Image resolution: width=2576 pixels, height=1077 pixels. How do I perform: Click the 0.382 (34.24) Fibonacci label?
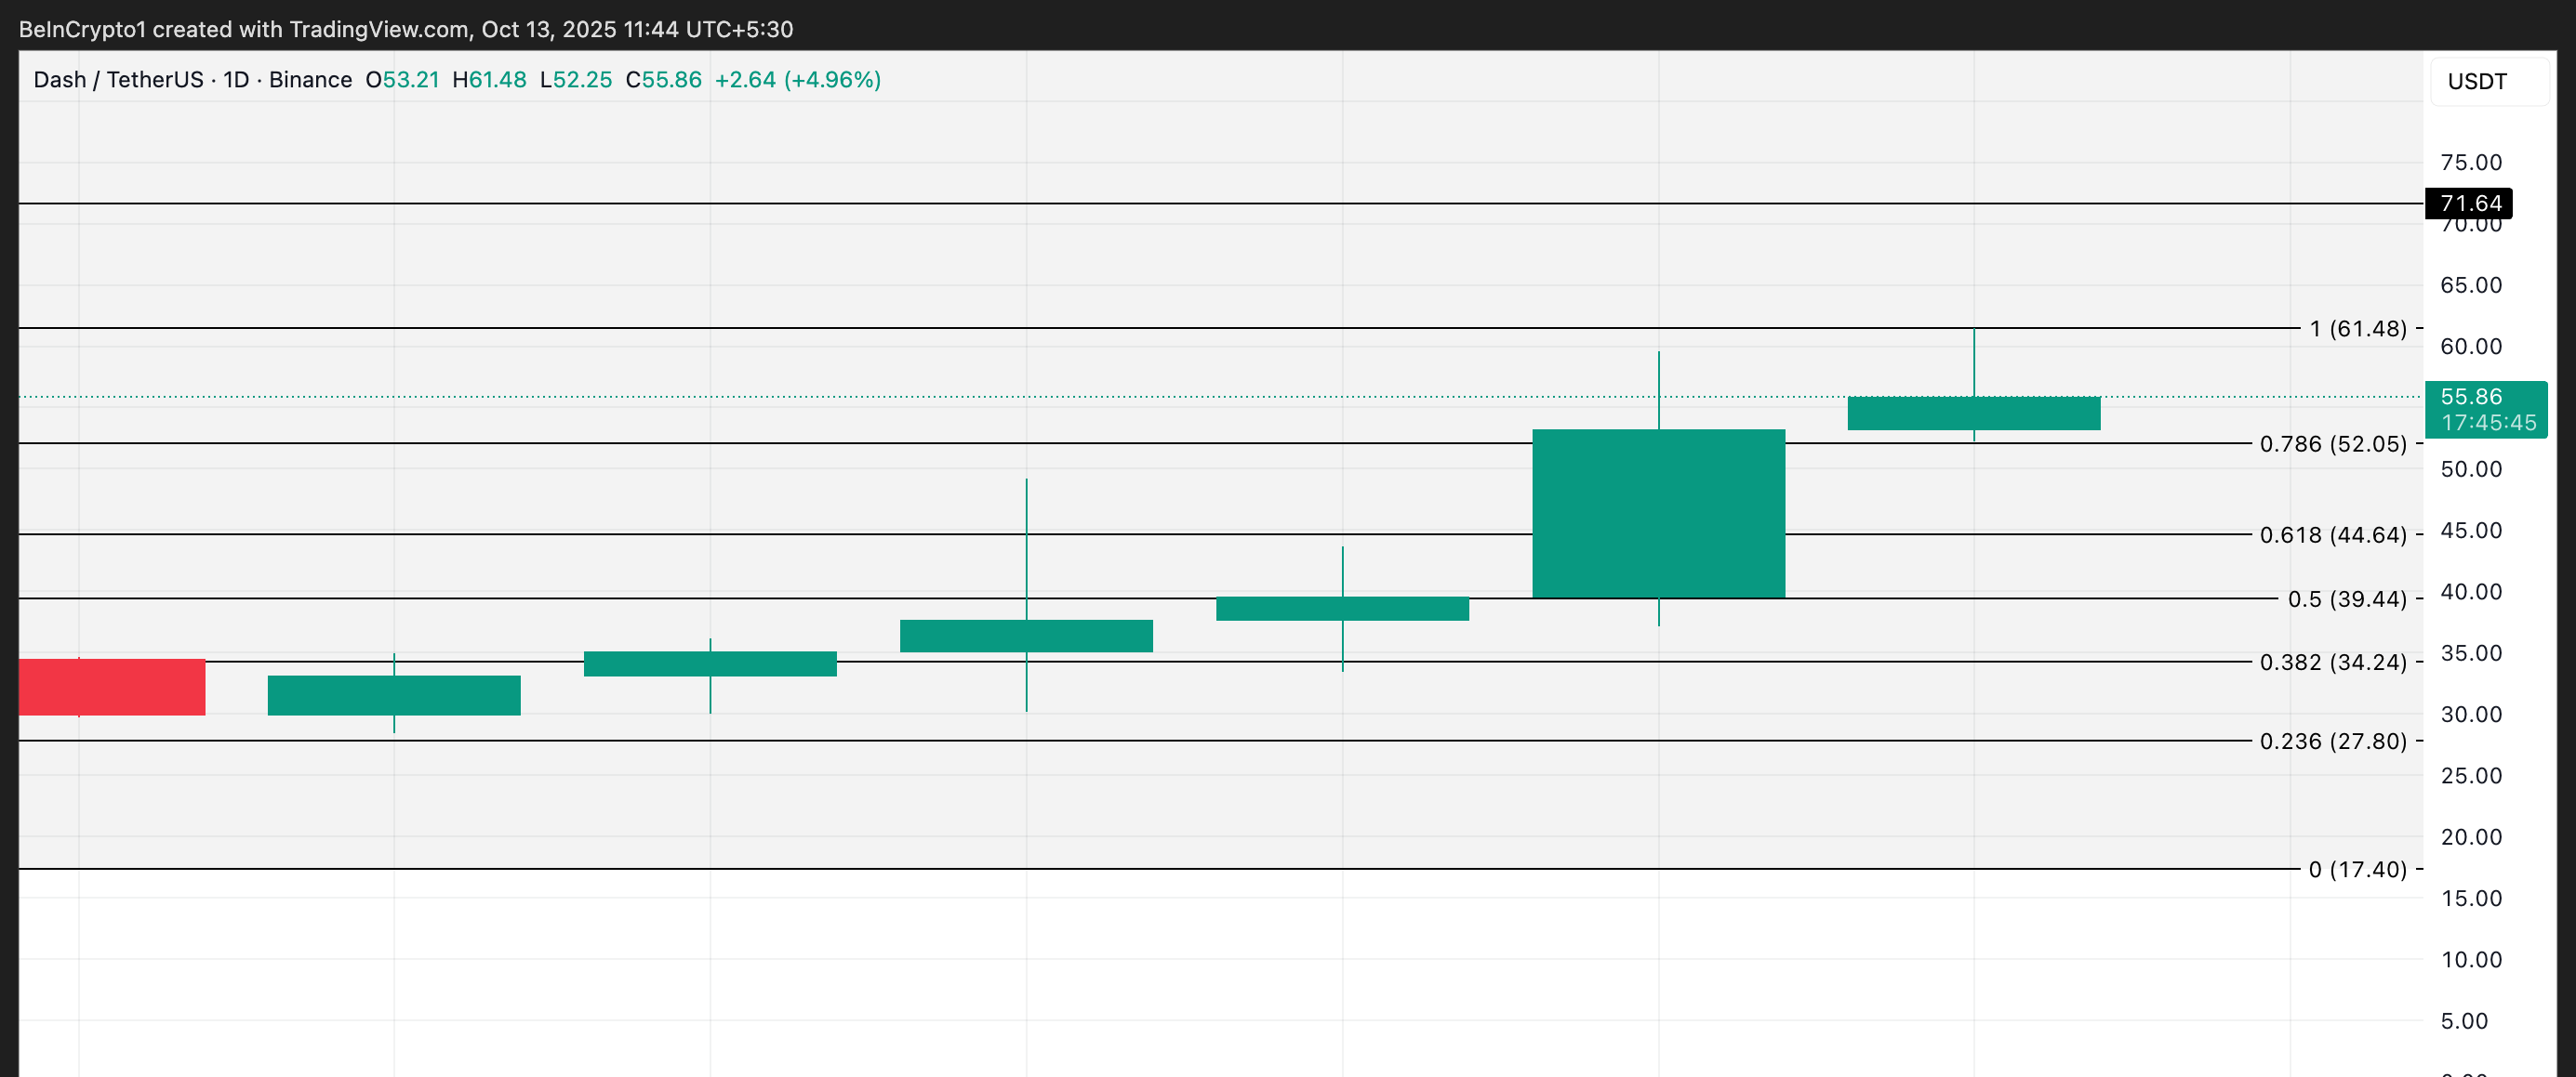click(2332, 662)
